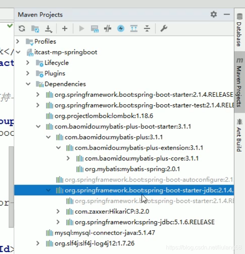Select Dependencies label
245x254 pixels.
[65, 84]
